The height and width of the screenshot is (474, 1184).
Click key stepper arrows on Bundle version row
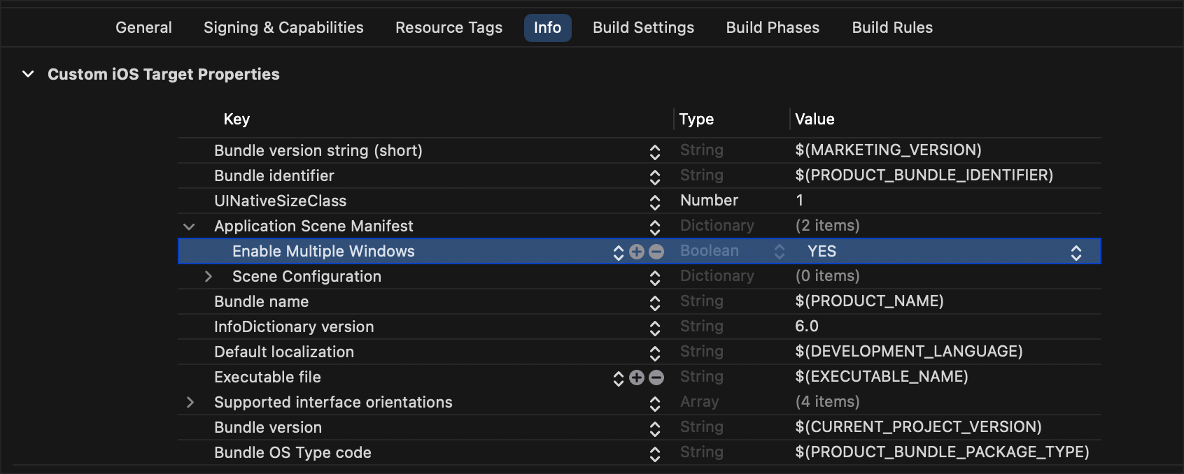click(655, 429)
